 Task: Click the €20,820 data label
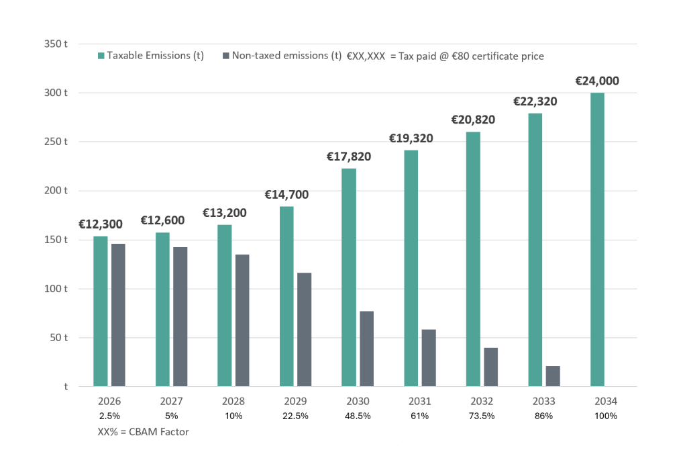tap(473, 120)
